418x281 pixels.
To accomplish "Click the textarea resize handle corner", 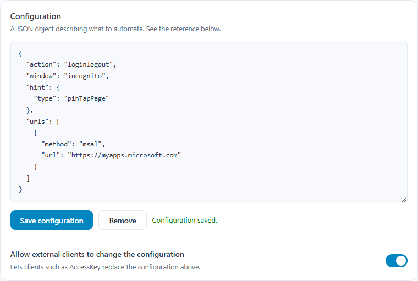I will pyautogui.click(x=404, y=200).
